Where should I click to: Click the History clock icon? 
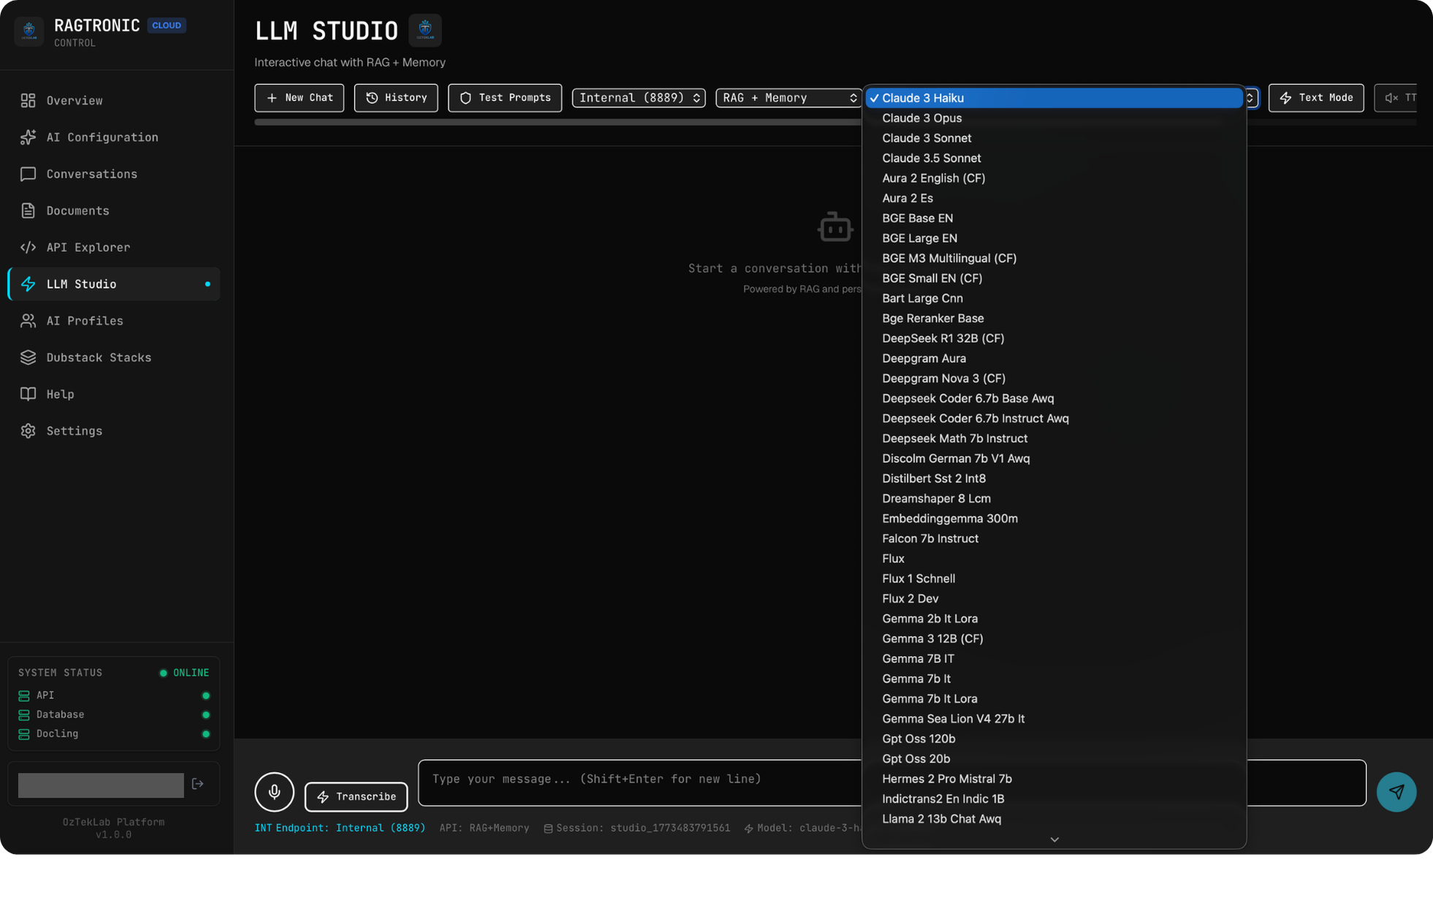[x=372, y=97]
